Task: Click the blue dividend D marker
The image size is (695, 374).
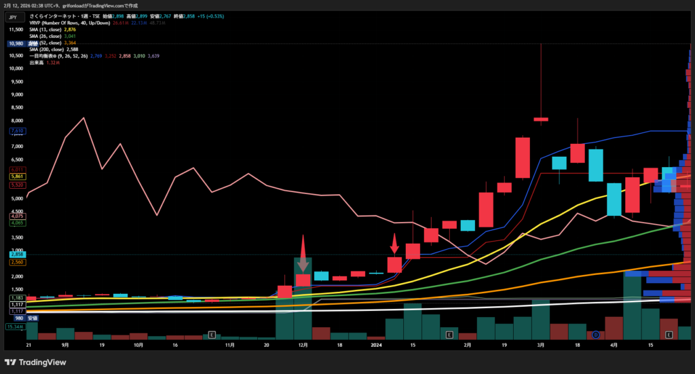Action: (x=596, y=335)
